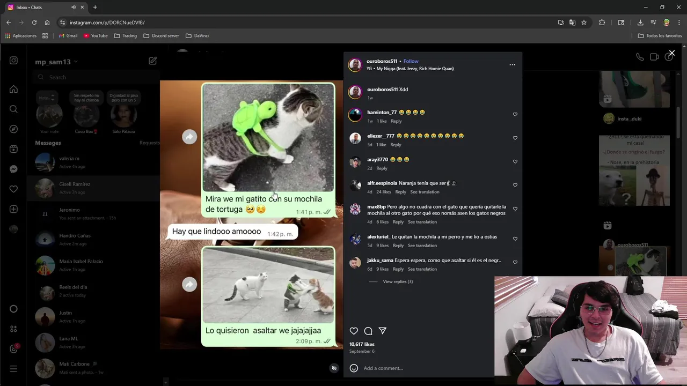View 24 likes on alfr.eespinola's comment
Image resolution: width=687 pixels, height=386 pixels.
[383, 192]
